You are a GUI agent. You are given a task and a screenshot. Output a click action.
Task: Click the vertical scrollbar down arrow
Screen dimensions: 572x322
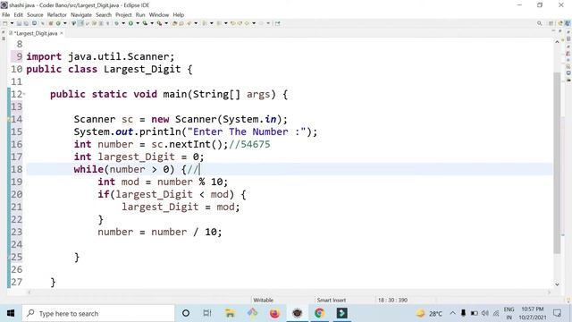[x=557, y=284]
